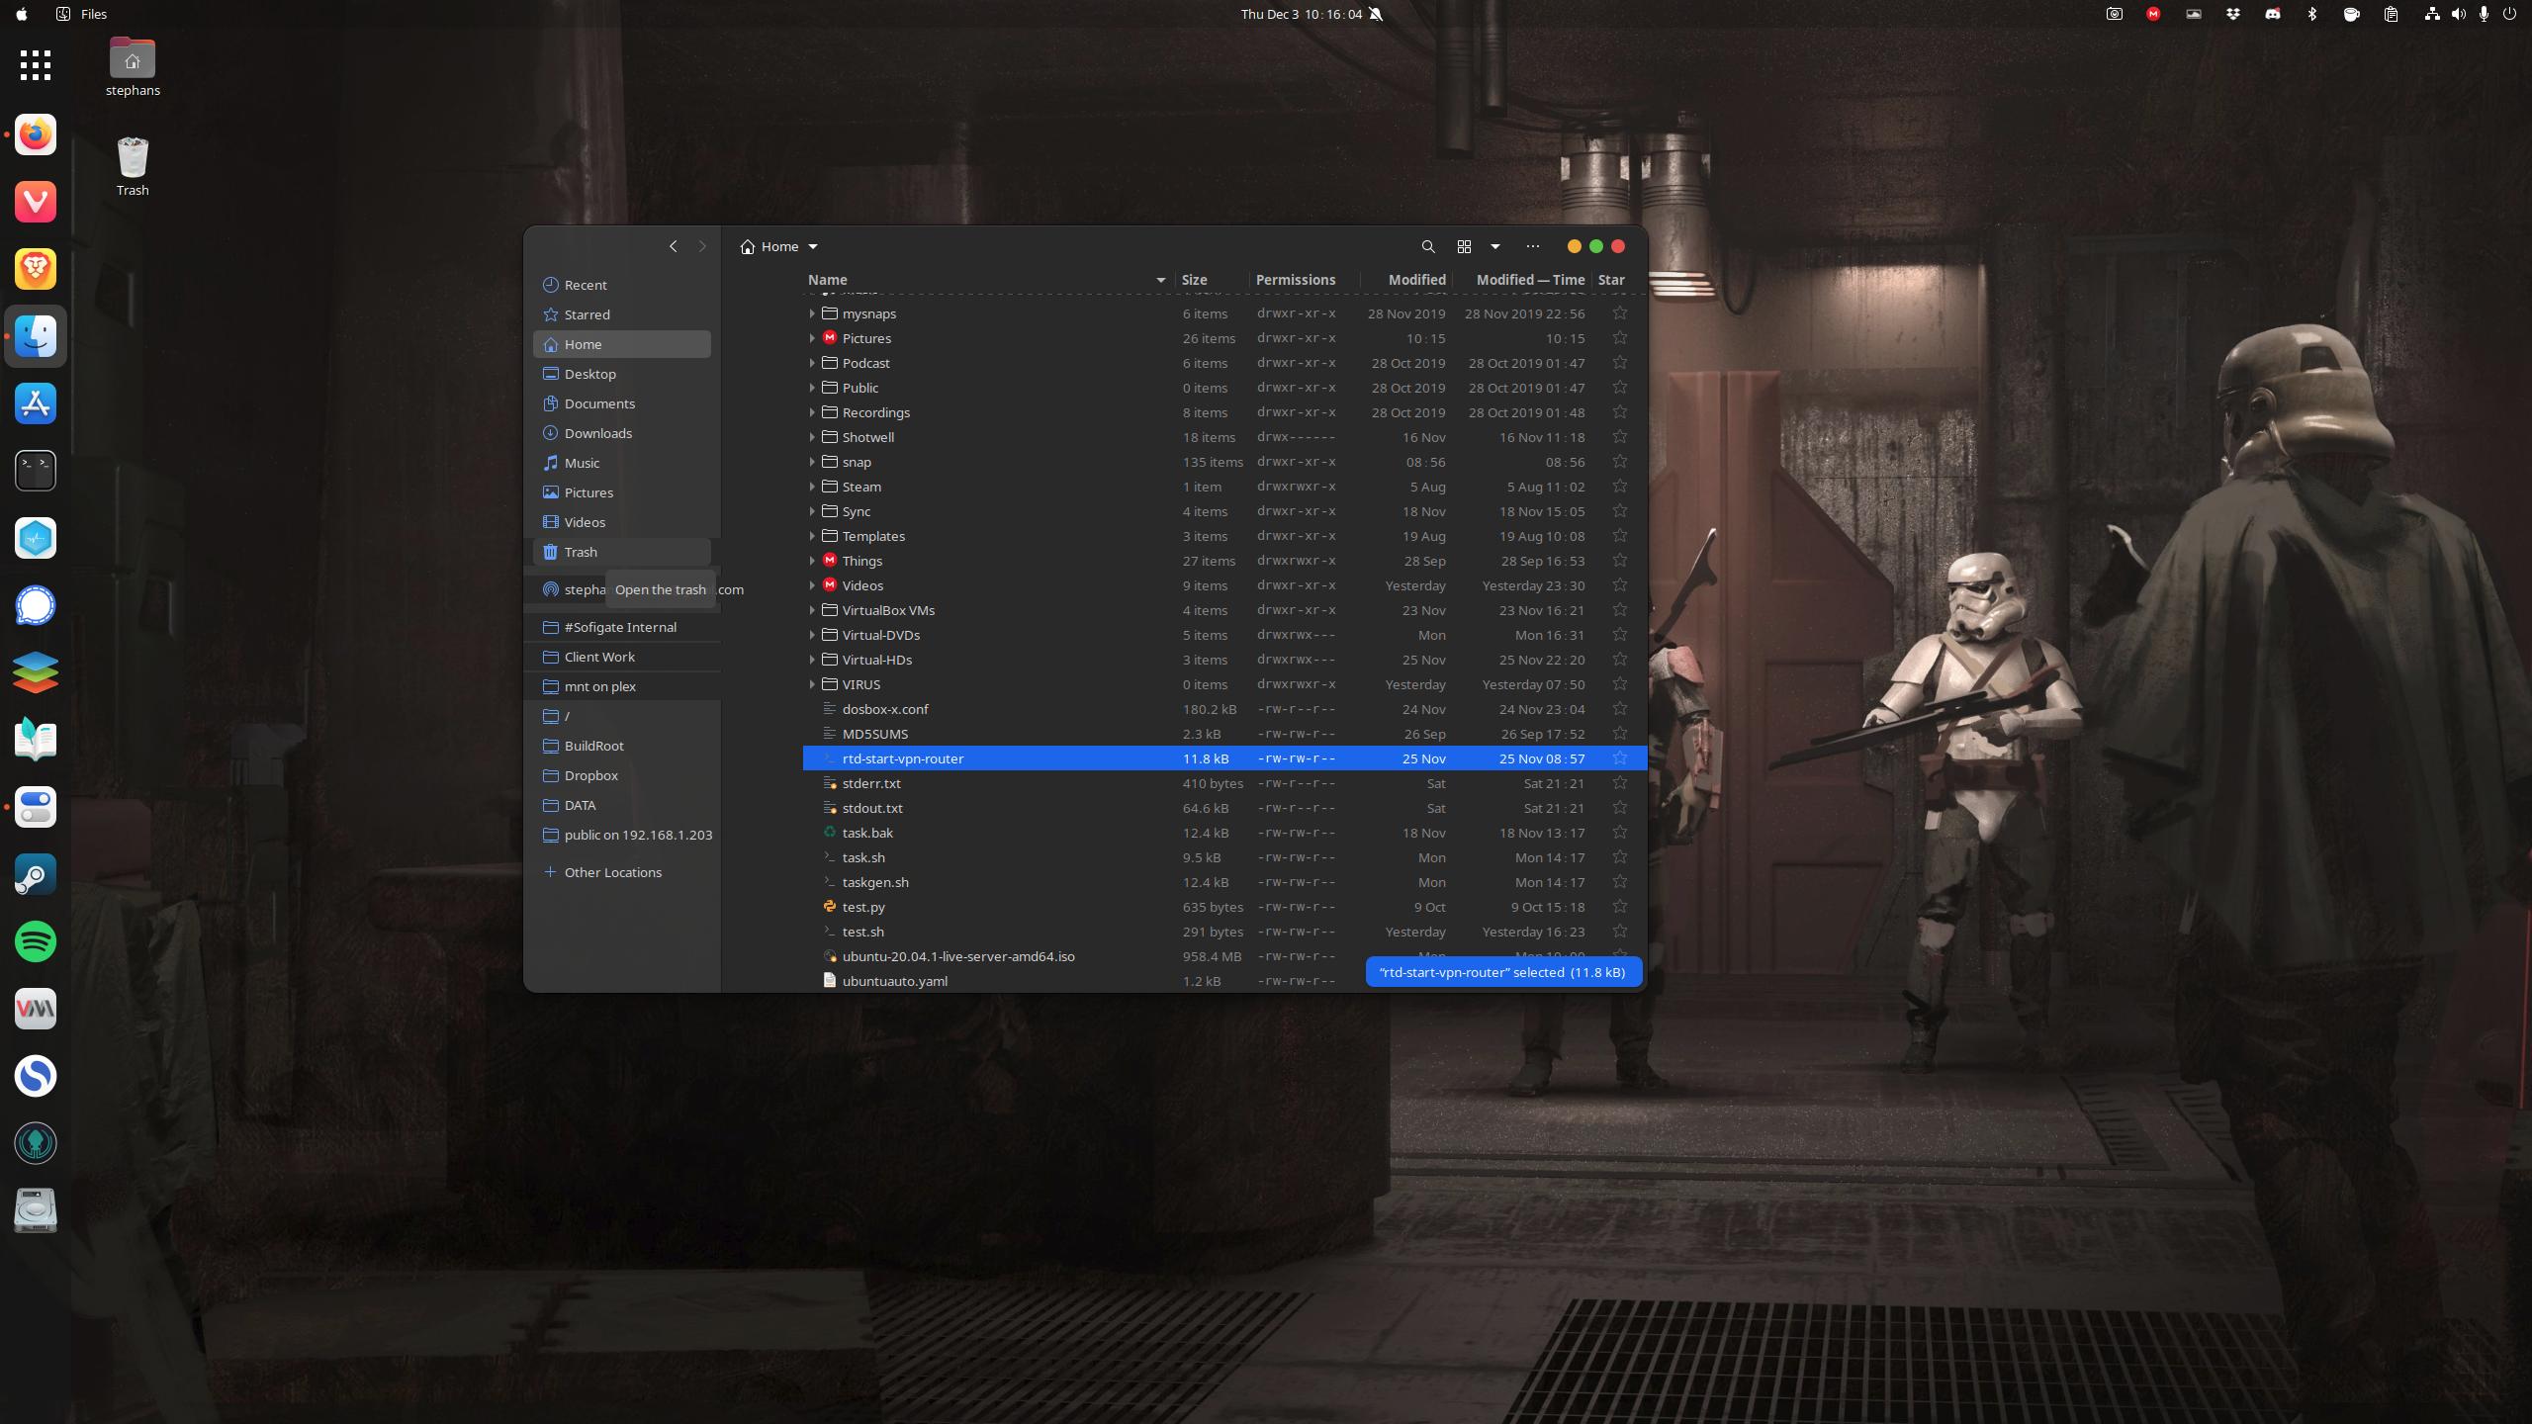2532x1424 pixels.
Task: Show the applications grid
Action: coord(36,65)
